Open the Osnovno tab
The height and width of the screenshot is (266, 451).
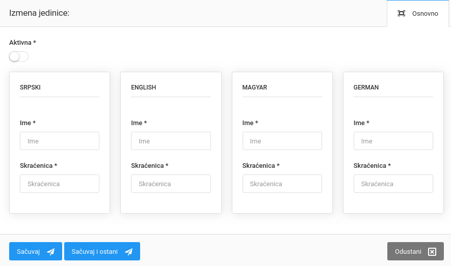coord(418,14)
